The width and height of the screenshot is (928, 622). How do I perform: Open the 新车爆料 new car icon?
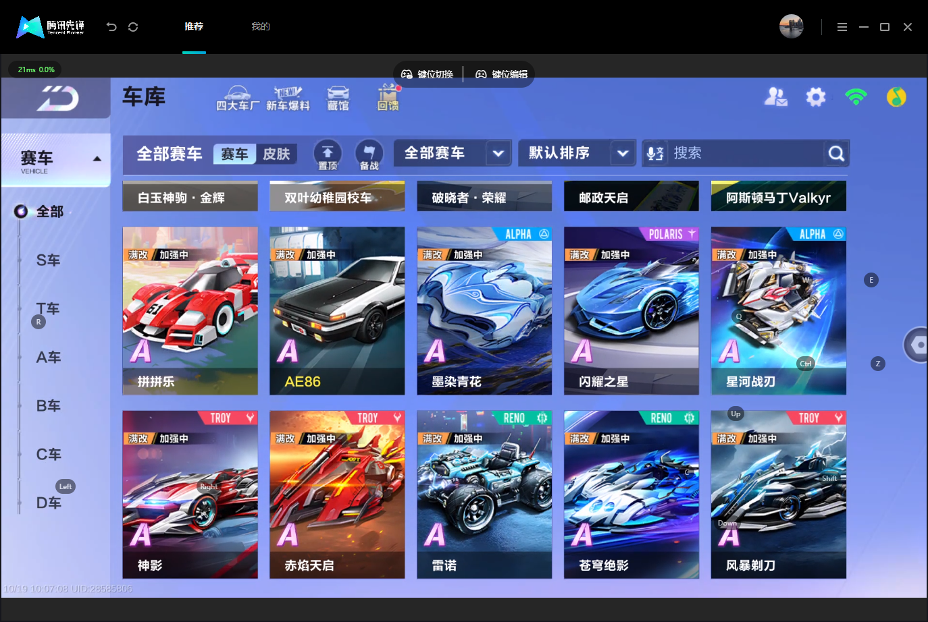tap(288, 98)
